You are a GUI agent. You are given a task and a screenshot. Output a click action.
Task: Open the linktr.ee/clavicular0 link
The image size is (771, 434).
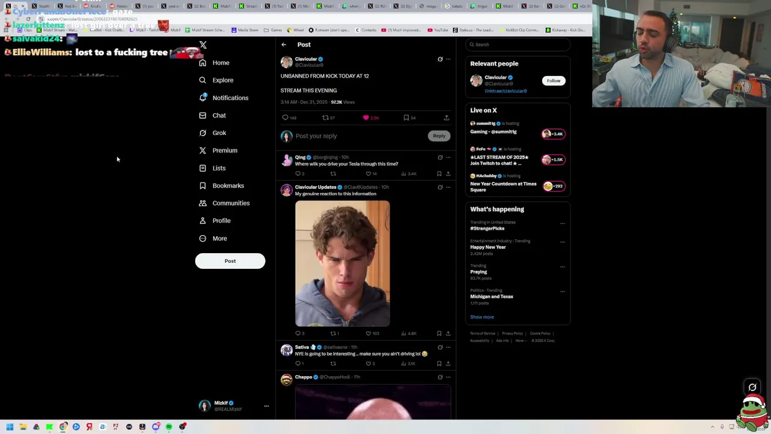pyautogui.click(x=505, y=91)
